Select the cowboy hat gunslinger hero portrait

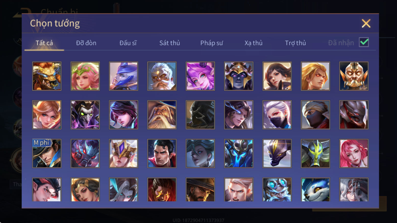(x=200, y=190)
